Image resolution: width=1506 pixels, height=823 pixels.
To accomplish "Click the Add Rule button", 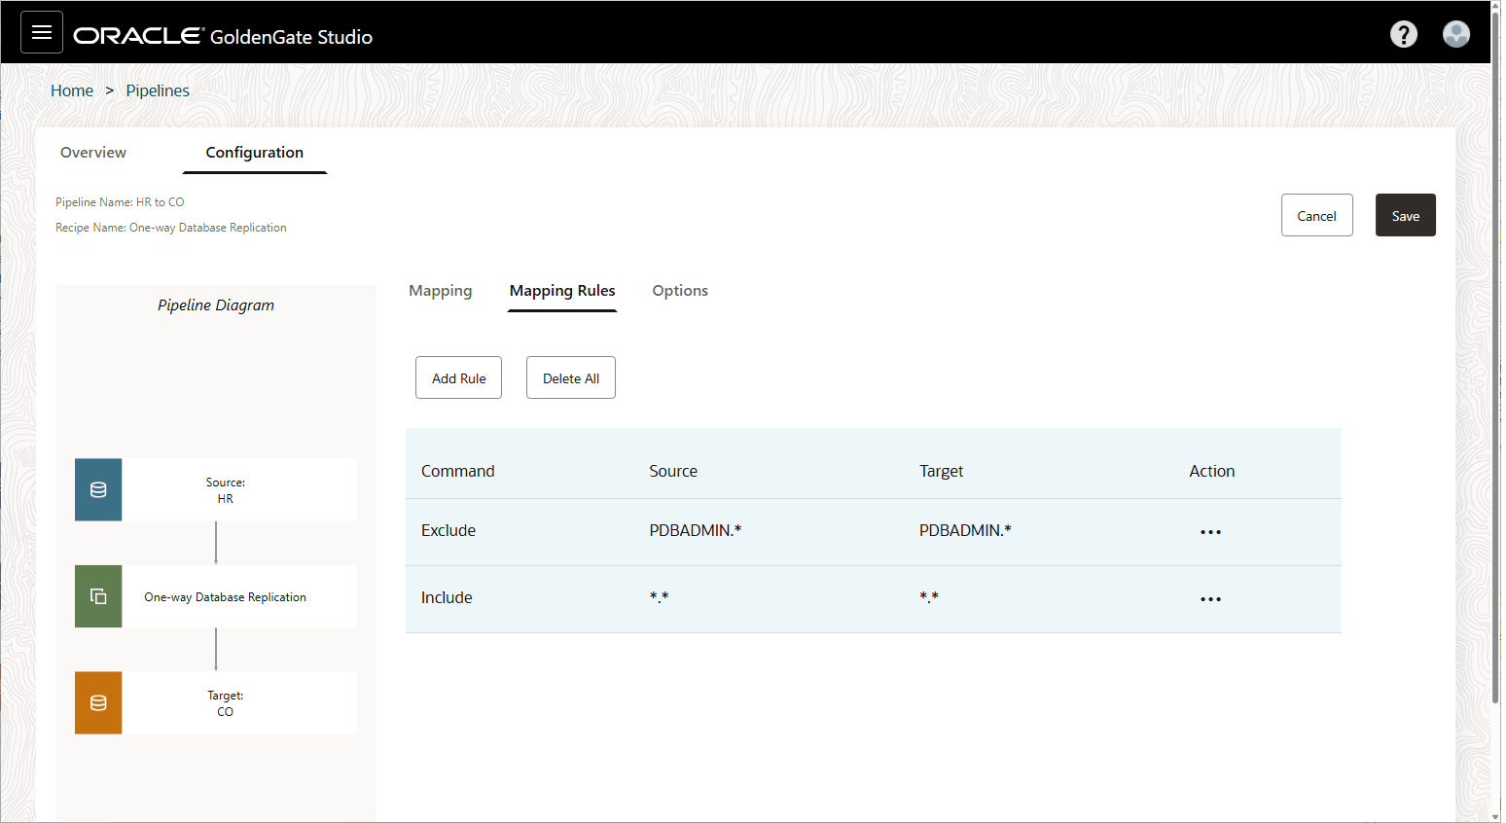I will (x=458, y=378).
